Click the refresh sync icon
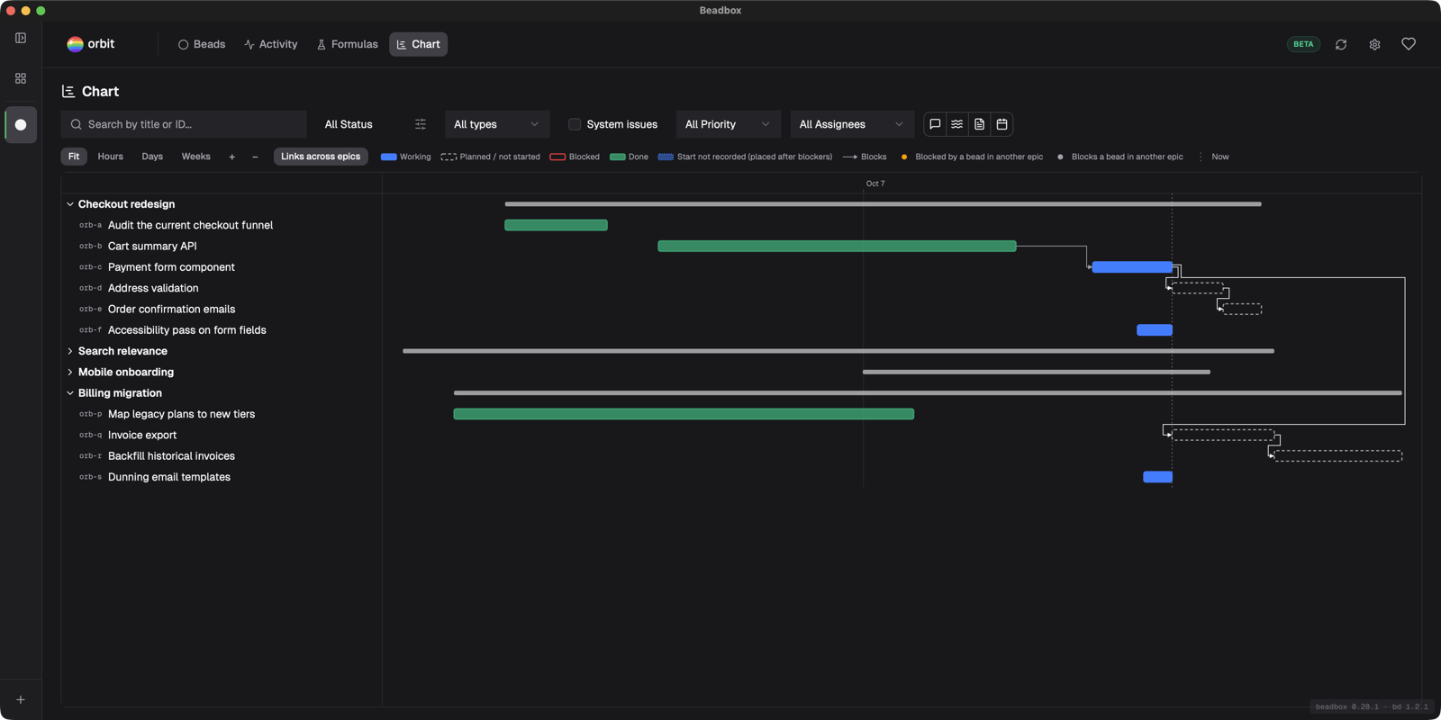Screen dimensions: 1441x720 coord(1341,44)
